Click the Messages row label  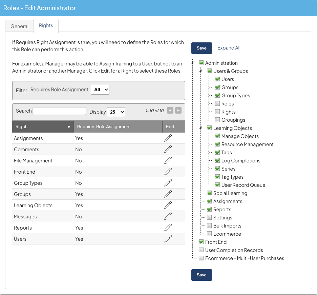tap(25, 216)
